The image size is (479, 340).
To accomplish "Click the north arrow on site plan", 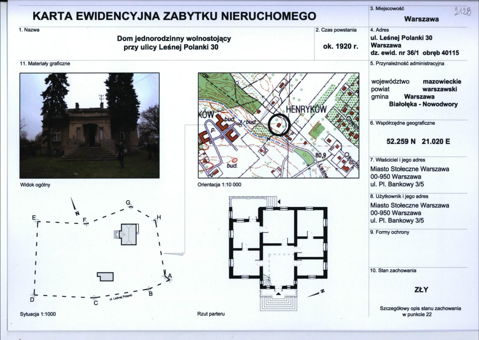I will [75, 206].
